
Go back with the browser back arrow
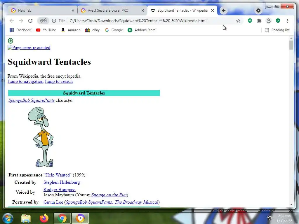(x=12, y=21)
